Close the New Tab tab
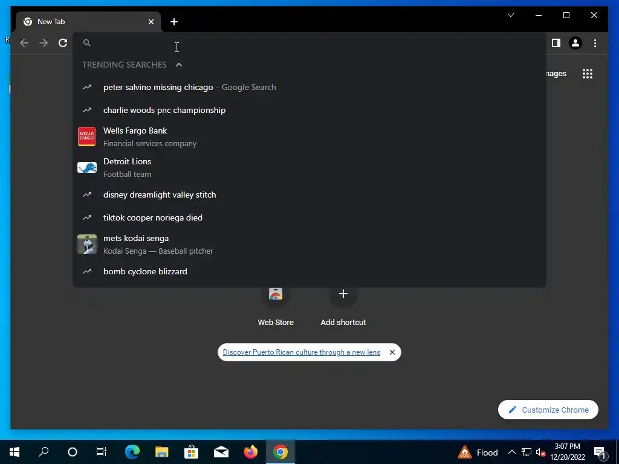 pos(151,22)
